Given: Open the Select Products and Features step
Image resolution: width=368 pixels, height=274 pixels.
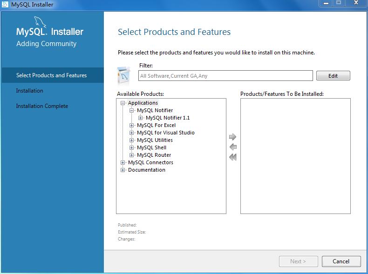Looking at the screenshot, I should [53, 75].
